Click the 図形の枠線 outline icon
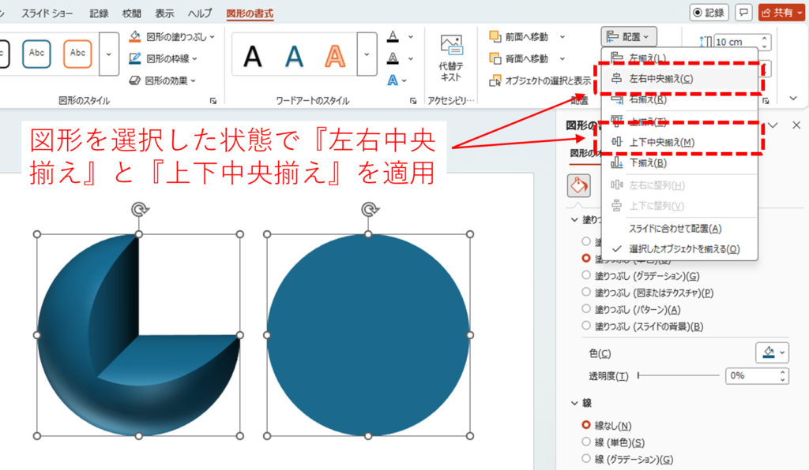Screen dimensions: 809x470 135,58
